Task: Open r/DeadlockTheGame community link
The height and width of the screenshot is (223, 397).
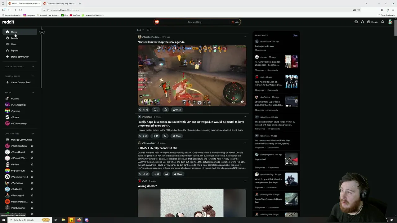Action: click(x=151, y=37)
